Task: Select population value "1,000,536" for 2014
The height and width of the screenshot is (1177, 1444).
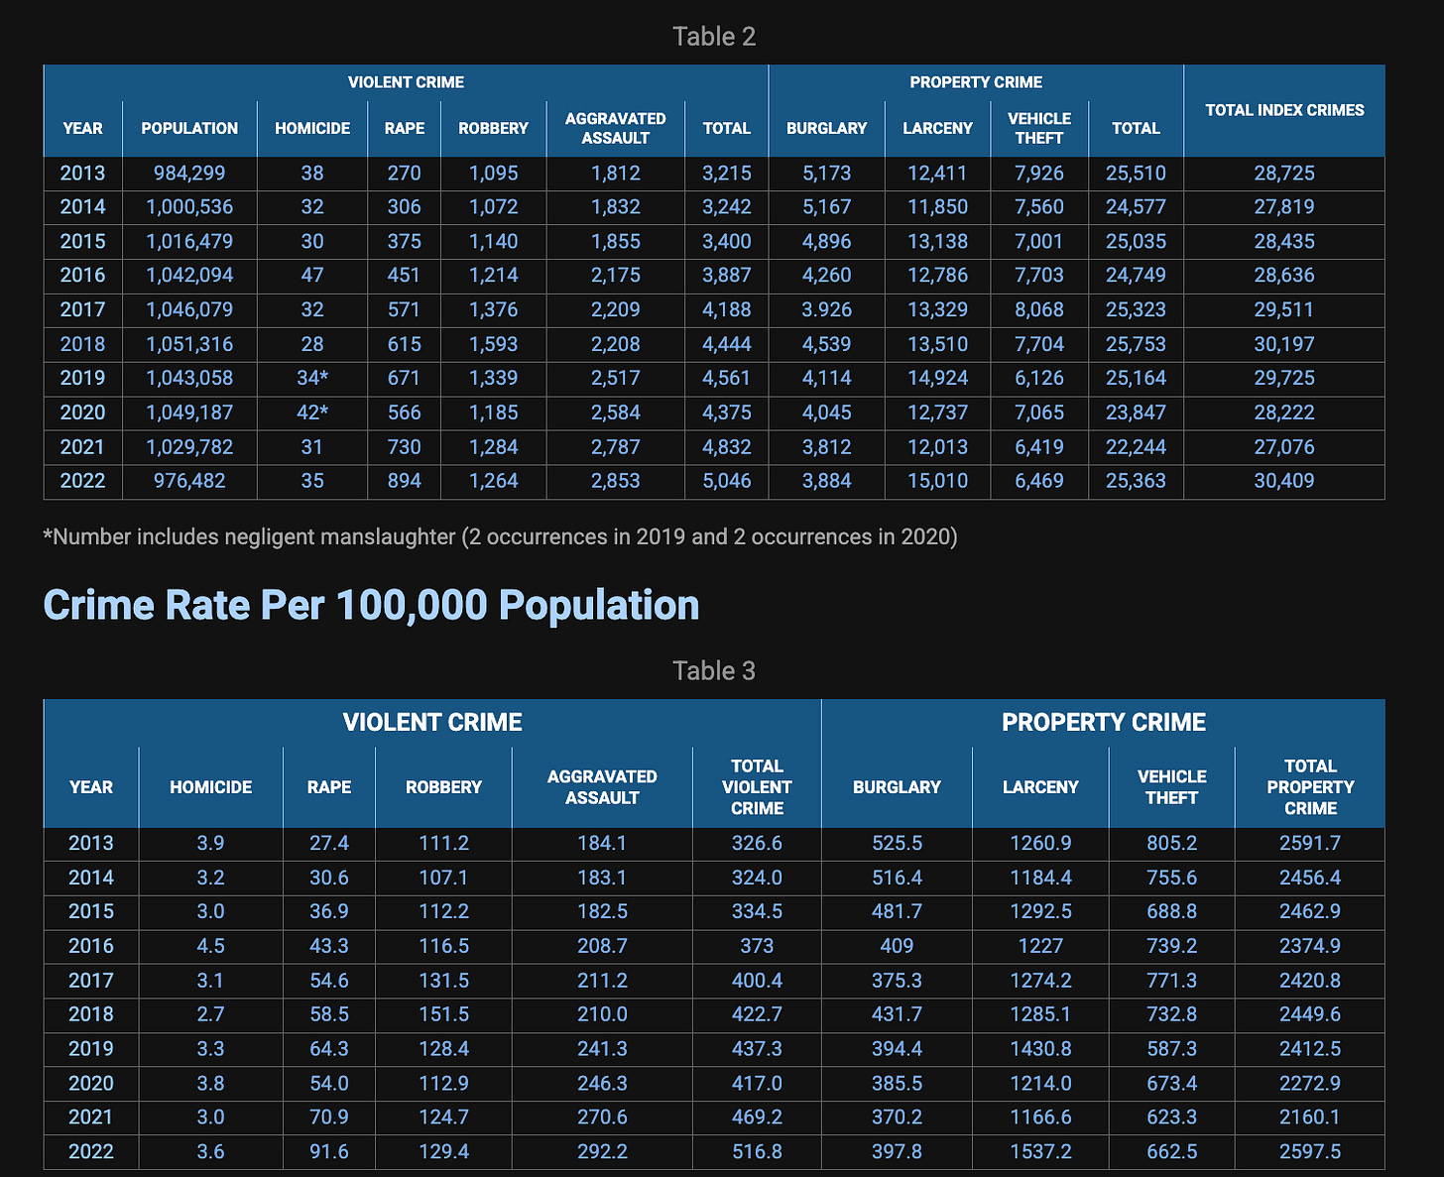Action: 189,207
